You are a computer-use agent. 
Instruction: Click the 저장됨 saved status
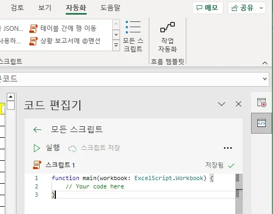tap(220, 165)
